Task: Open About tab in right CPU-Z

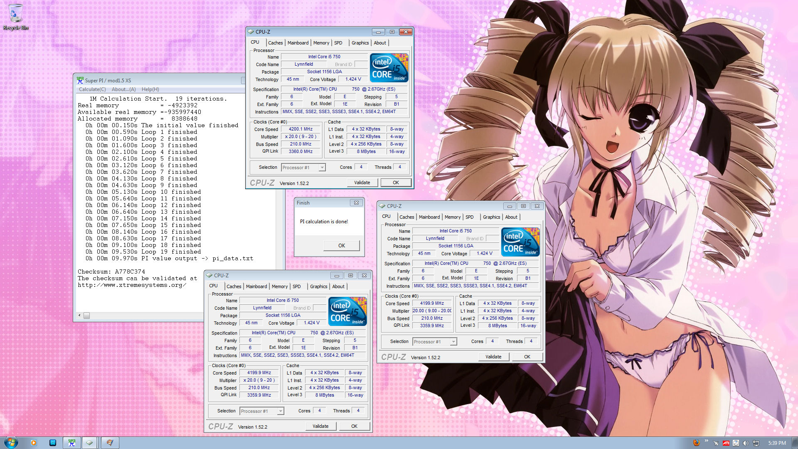Action: [511, 217]
